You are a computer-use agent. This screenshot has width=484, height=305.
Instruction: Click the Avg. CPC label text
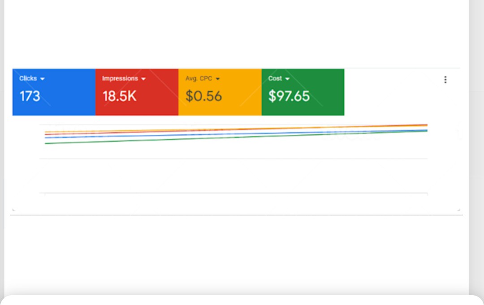(199, 78)
